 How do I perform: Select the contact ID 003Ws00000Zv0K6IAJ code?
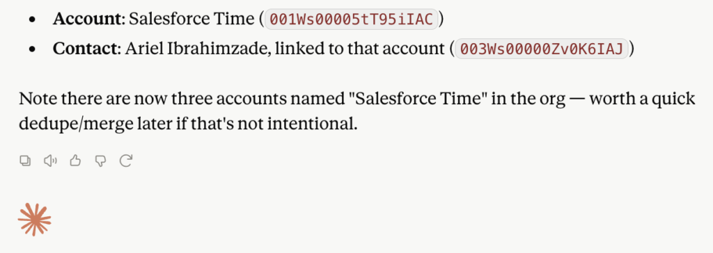click(542, 49)
